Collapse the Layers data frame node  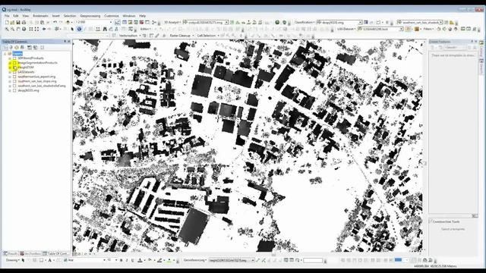point(5,54)
